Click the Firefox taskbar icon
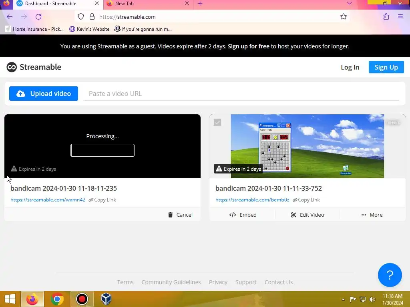The image size is (410, 307). click(x=32, y=299)
